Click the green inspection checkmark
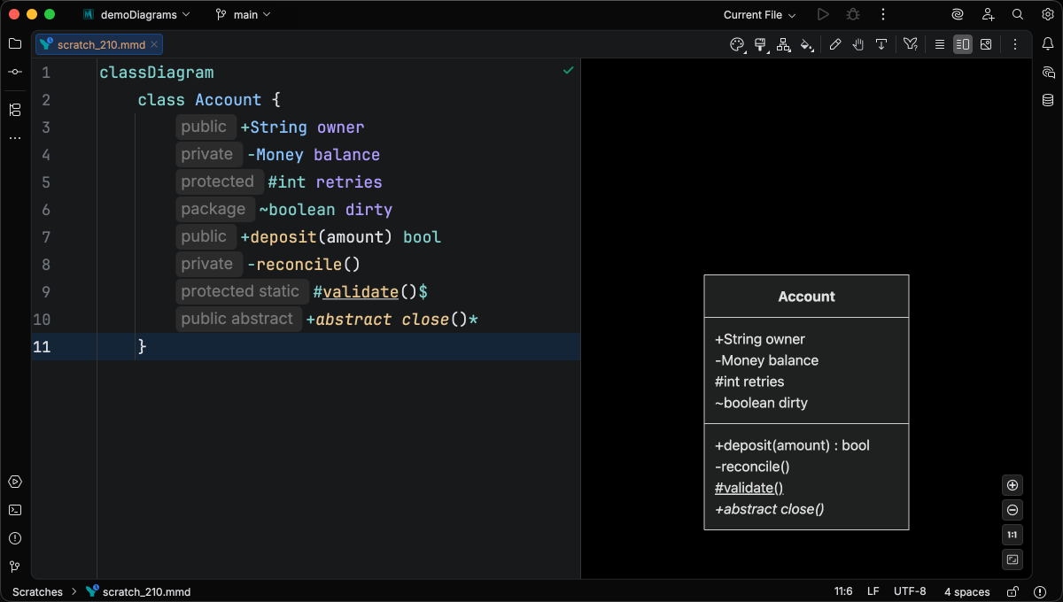This screenshot has height=602, width=1063. (569, 70)
